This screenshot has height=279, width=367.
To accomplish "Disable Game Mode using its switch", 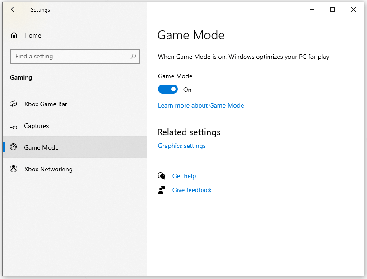I will coord(168,89).
